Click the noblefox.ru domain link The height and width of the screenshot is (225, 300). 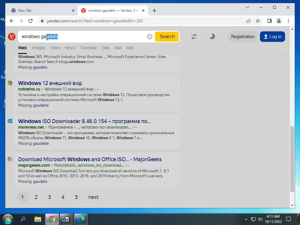pyautogui.click(x=29, y=89)
